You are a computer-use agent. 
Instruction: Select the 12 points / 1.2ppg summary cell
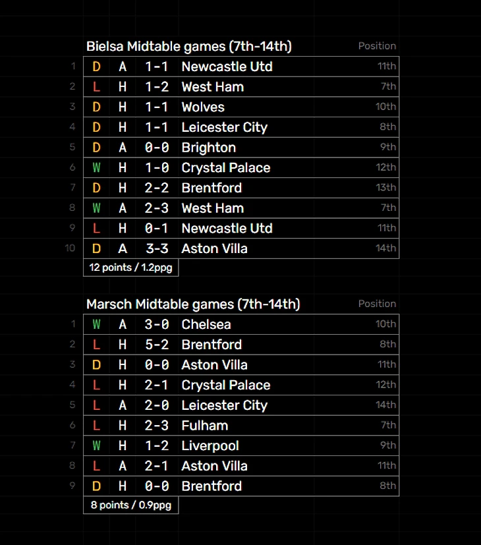[x=130, y=268]
